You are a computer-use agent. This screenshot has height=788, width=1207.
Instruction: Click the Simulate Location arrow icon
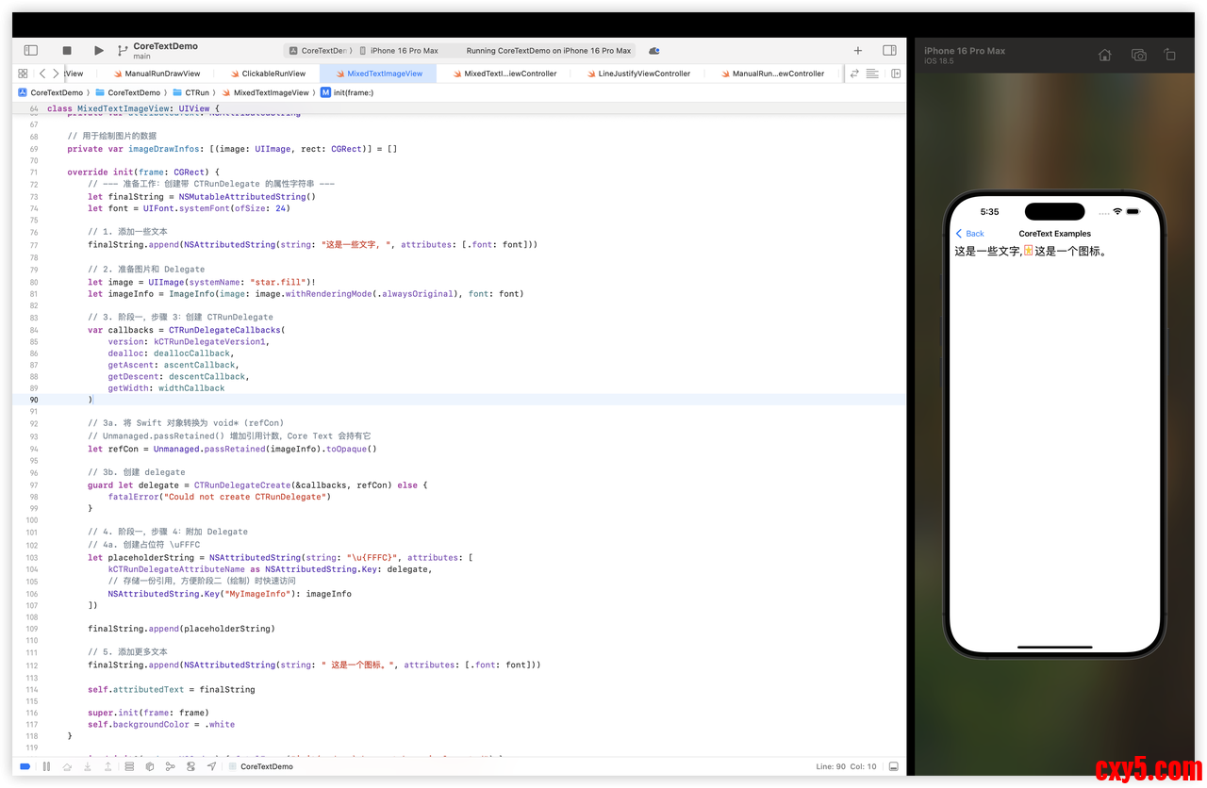(211, 766)
